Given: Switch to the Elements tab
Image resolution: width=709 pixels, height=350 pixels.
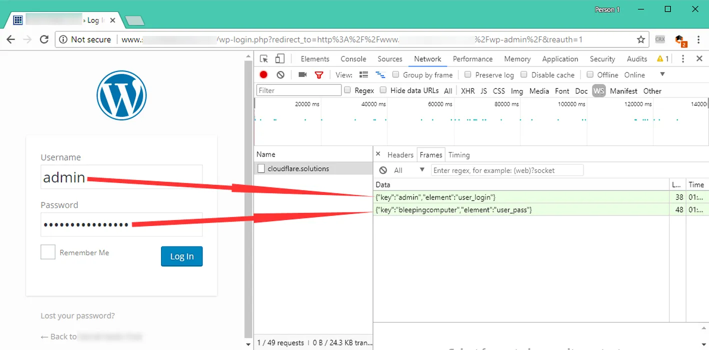Looking at the screenshot, I should click(x=315, y=59).
